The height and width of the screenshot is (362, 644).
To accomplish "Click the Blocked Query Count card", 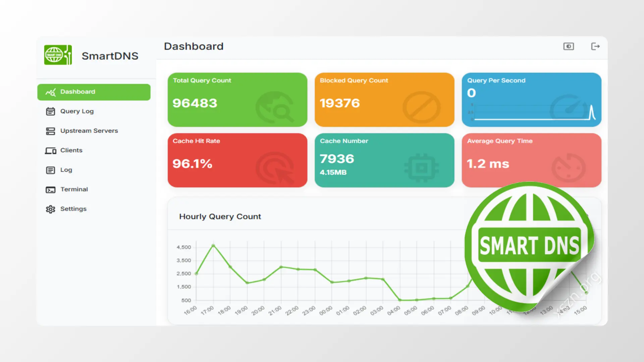I will pyautogui.click(x=384, y=100).
